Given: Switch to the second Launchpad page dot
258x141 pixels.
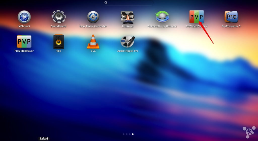Looking at the screenshot, I should pyautogui.click(x=127, y=134).
